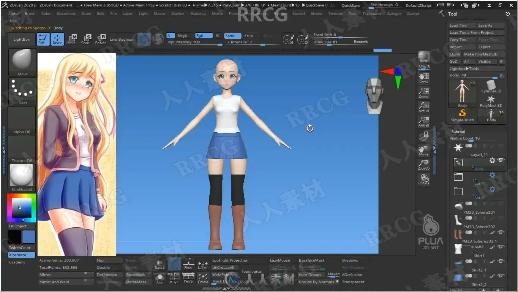Click the FillObject button

22,226
